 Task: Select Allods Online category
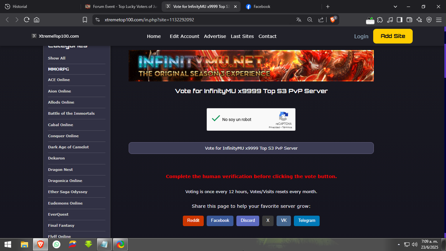(x=61, y=102)
